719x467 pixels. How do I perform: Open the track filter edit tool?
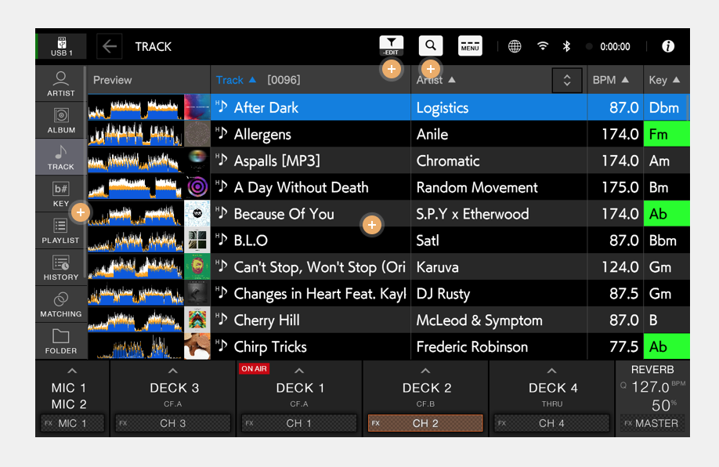pos(391,45)
